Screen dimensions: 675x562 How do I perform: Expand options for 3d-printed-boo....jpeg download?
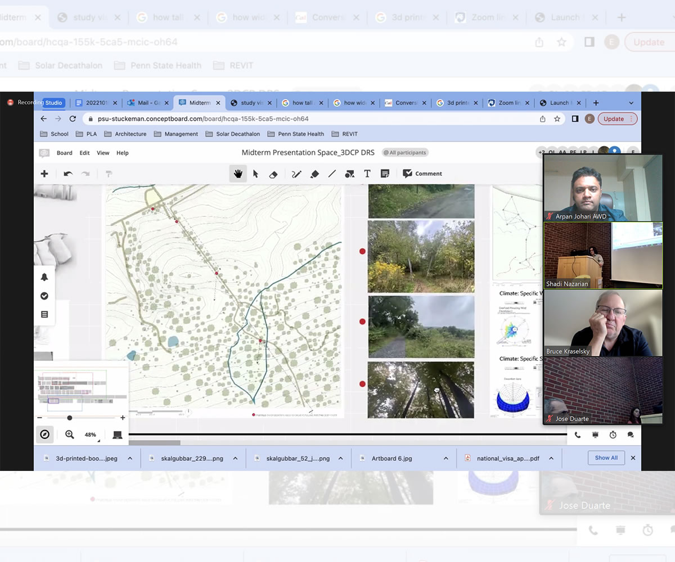[x=130, y=459]
